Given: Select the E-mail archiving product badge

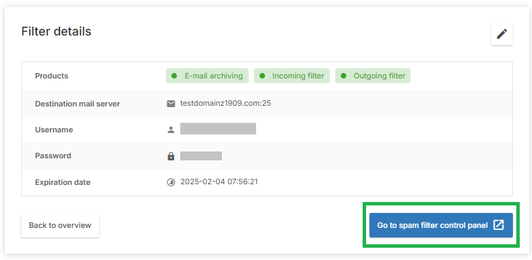Looking at the screenshot, I should pyautogui.click(x=207, y=76).
